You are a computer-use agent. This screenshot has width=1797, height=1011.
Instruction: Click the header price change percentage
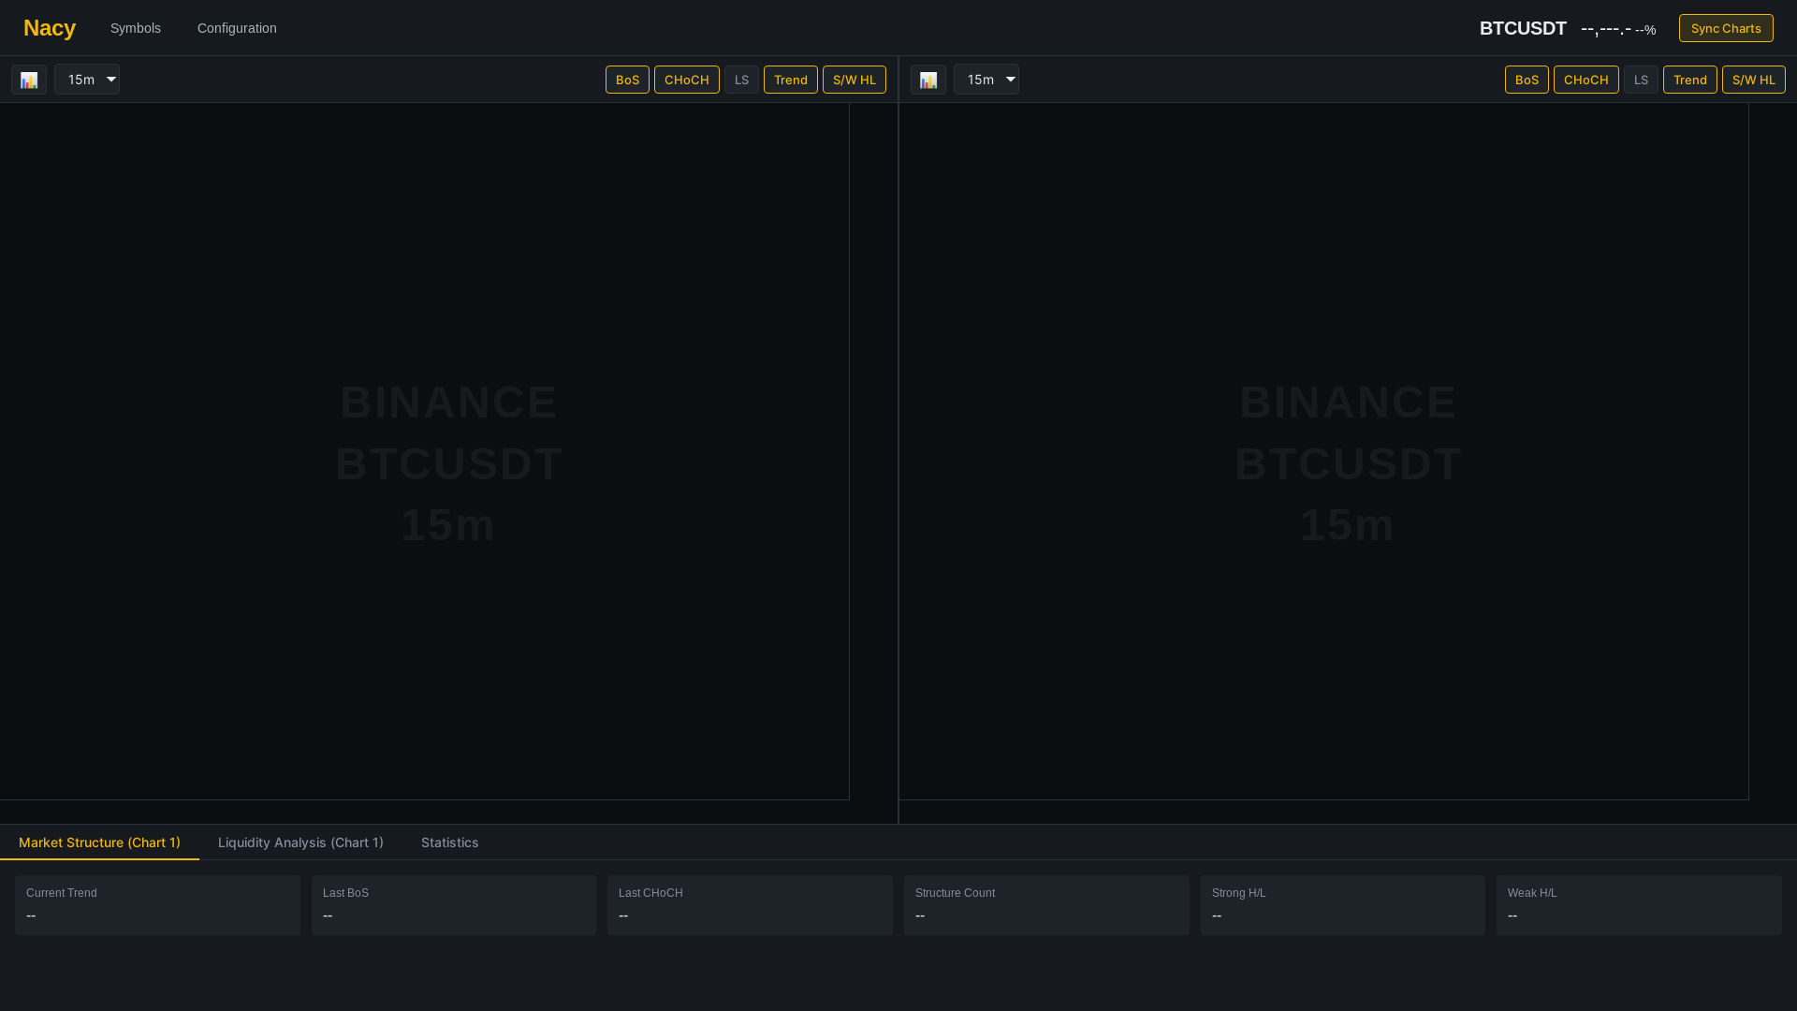pos(1645,30)
